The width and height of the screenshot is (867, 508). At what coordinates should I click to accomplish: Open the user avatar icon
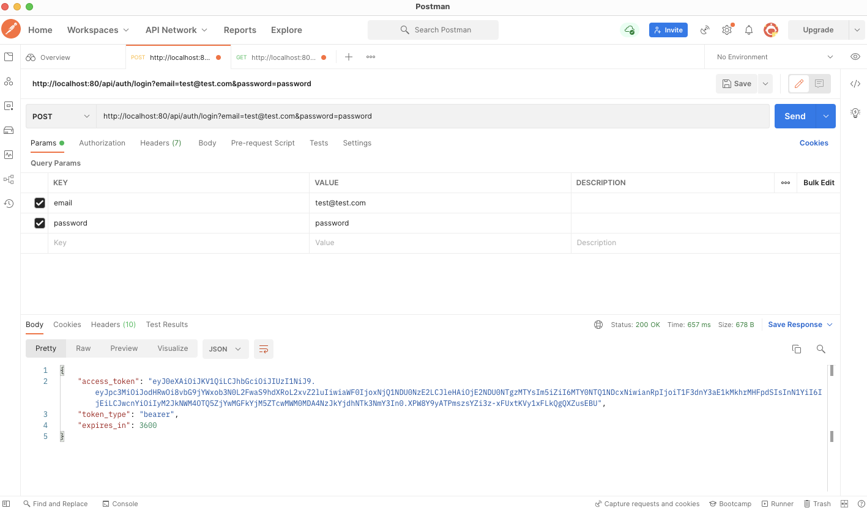(x=771, y=30)
